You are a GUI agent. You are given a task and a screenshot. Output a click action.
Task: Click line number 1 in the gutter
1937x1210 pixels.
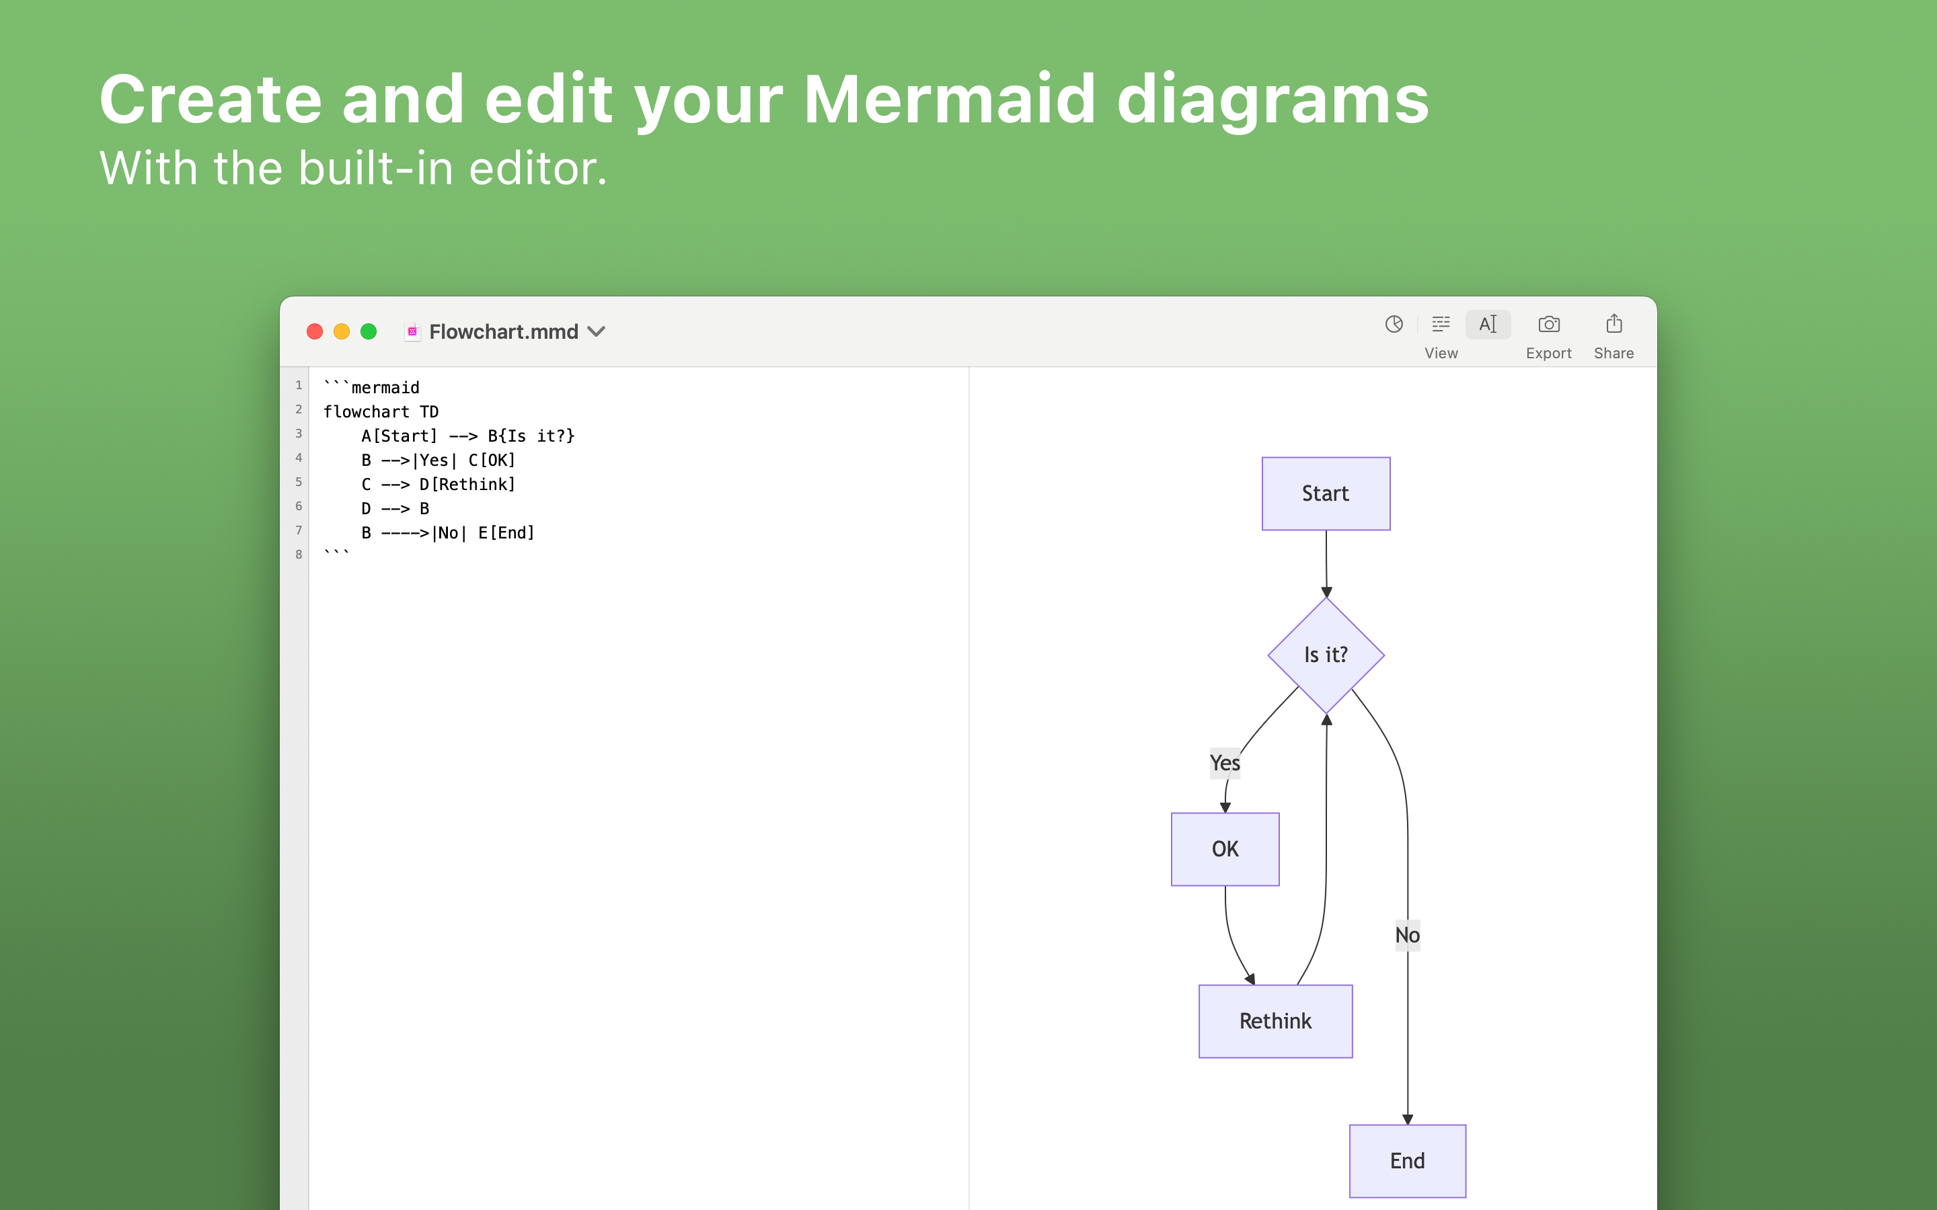pos(299,385)
